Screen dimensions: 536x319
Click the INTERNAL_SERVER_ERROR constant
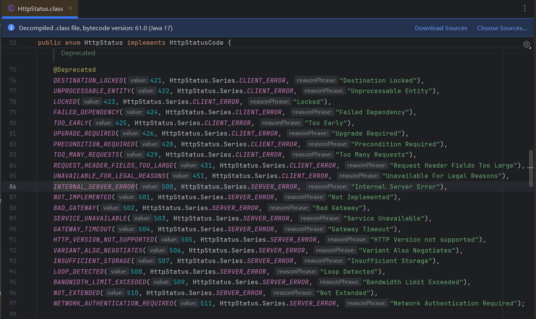point(94,187)
